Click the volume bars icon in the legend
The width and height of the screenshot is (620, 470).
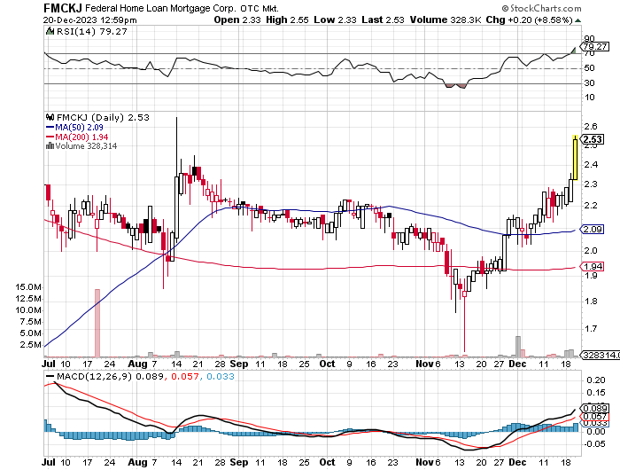(x=50, y=145)
